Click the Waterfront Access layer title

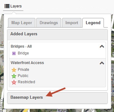(x=27, y=63)
